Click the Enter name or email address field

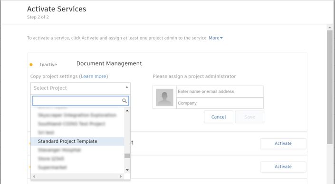tap(220, 91)
